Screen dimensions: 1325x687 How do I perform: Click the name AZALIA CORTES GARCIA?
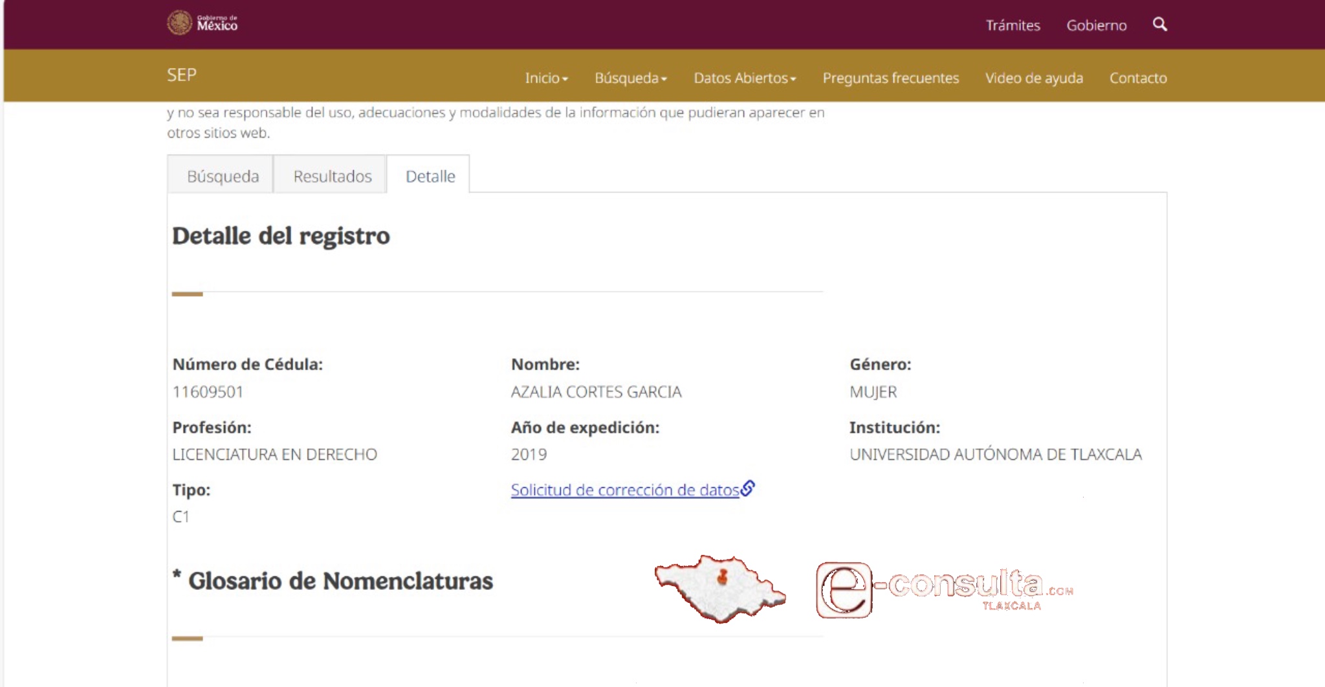(x=596, y=392)
